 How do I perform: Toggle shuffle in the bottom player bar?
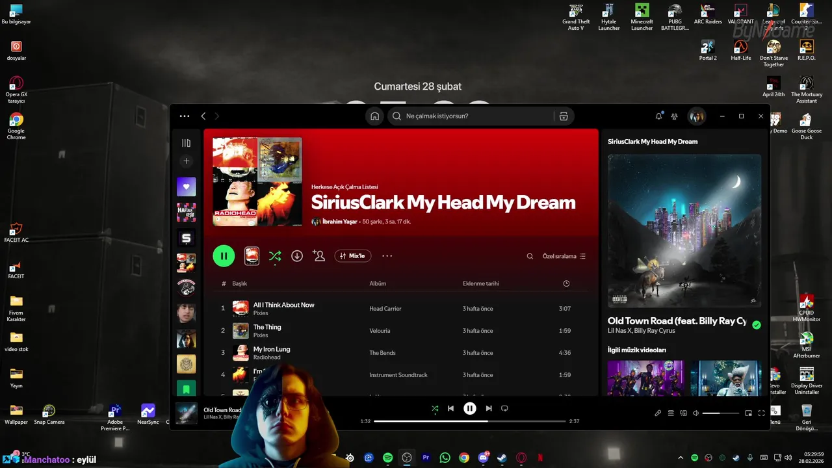(x=435, y=408)
